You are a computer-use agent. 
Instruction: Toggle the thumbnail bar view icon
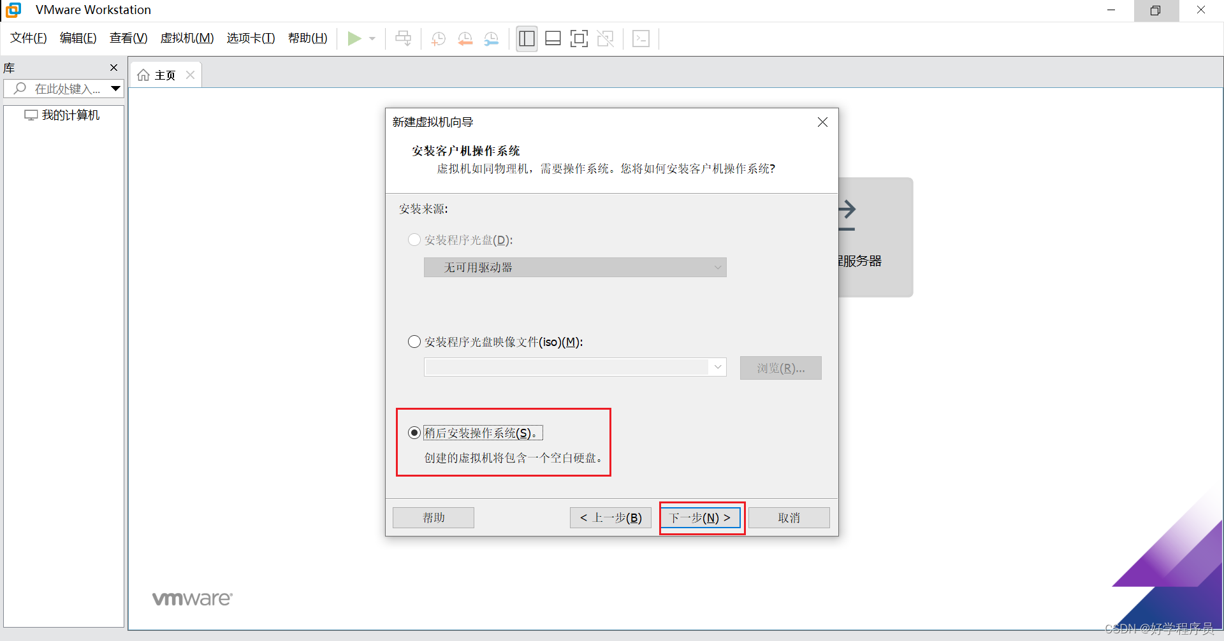pos(553,39)
